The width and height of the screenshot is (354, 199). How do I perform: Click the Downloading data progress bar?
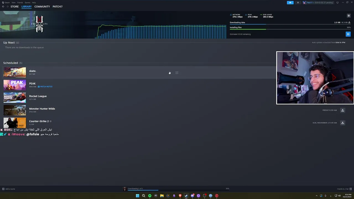click(290, 25)
